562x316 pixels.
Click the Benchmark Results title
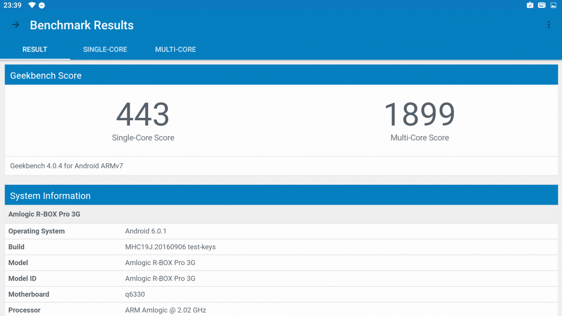click(x=81, y=25)
